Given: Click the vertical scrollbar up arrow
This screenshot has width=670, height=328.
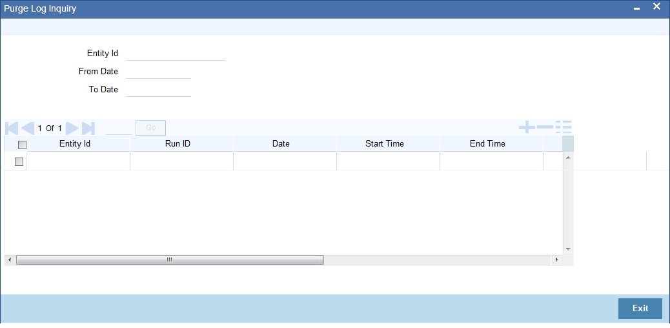Looking at the screenshot, I should coord(568,158).
